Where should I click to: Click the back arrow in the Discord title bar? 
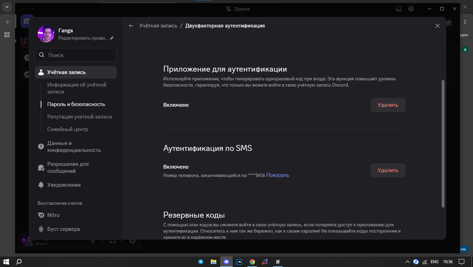[x=23, y=8]
